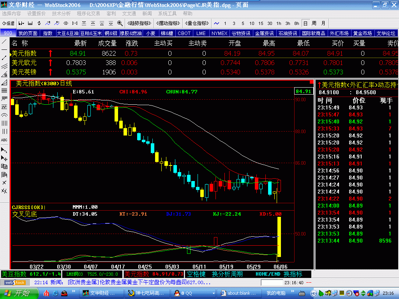Select the diagonal line drawing tool
Screen dimensions: 399x299
(x=4, y=41)
